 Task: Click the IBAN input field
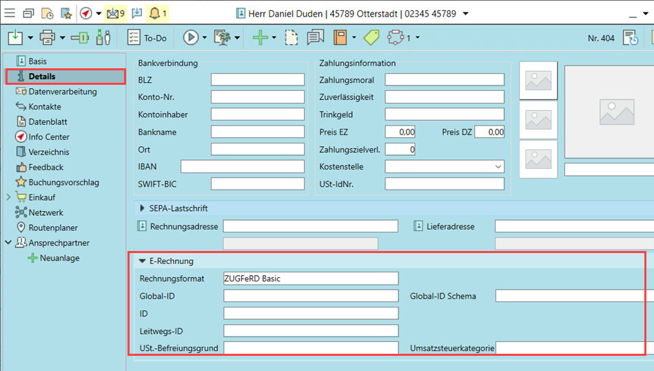(x=242, y=166)
